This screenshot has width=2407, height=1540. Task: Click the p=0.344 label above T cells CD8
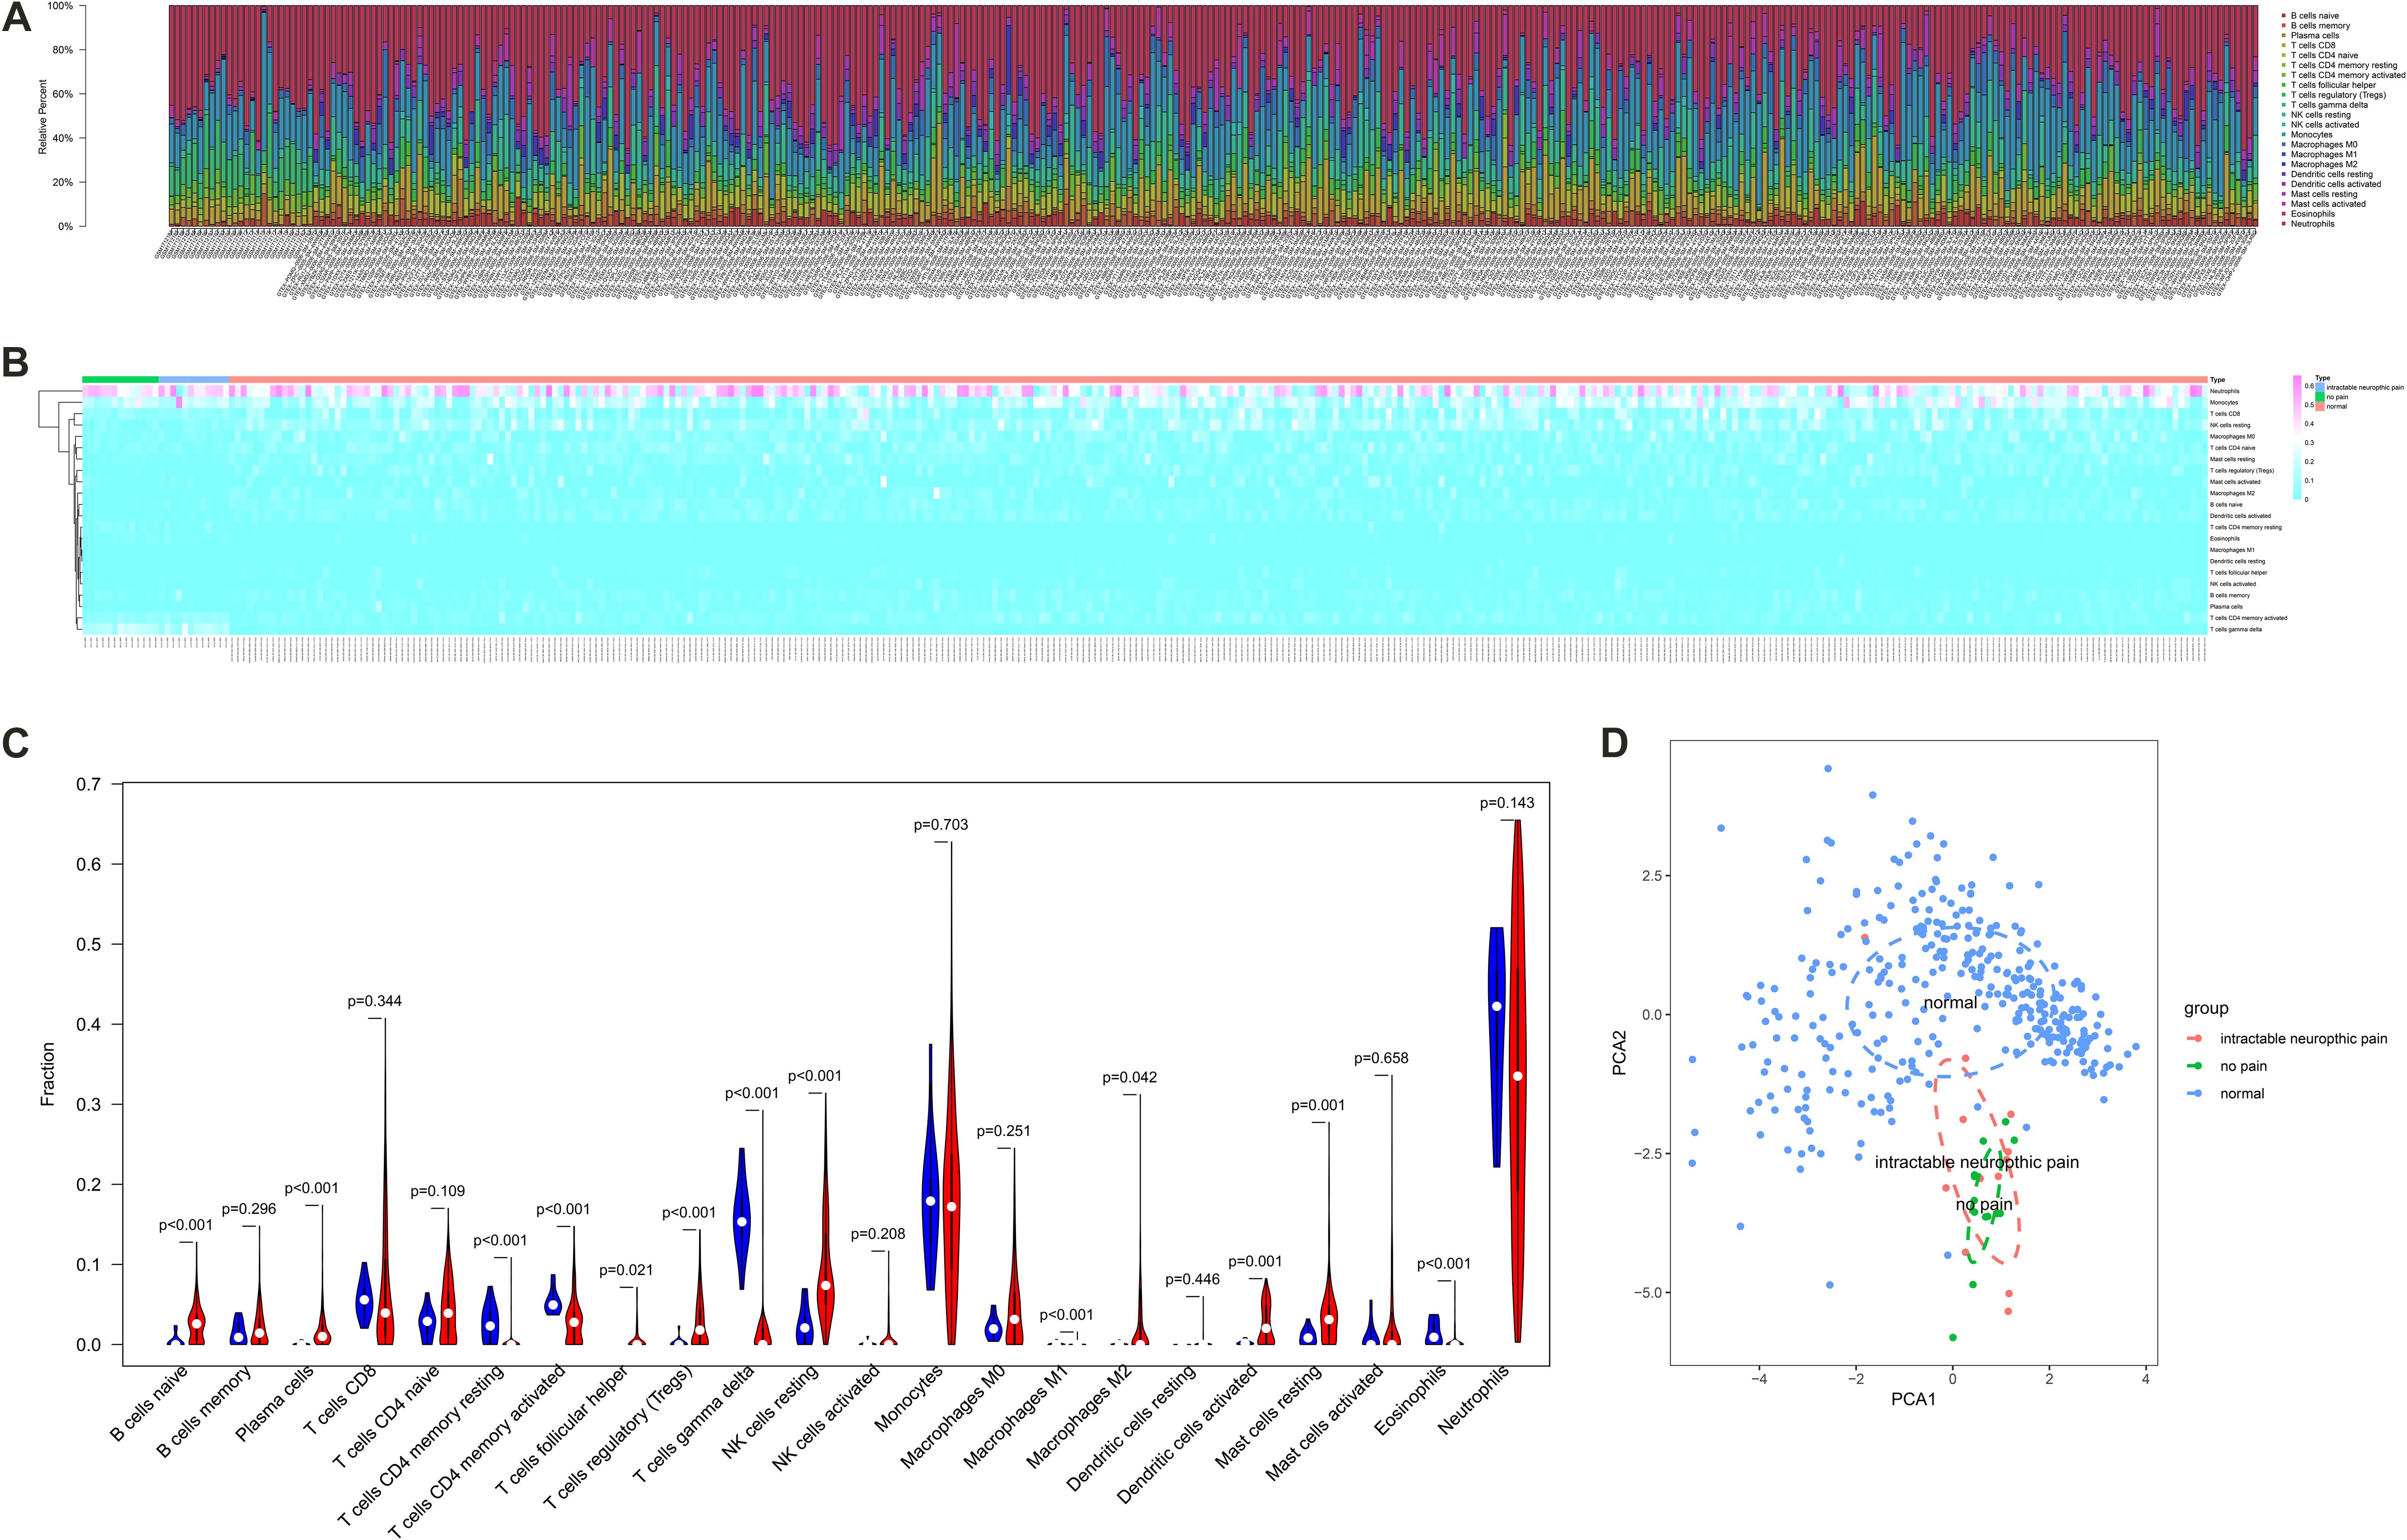[x=375, y=1001]
